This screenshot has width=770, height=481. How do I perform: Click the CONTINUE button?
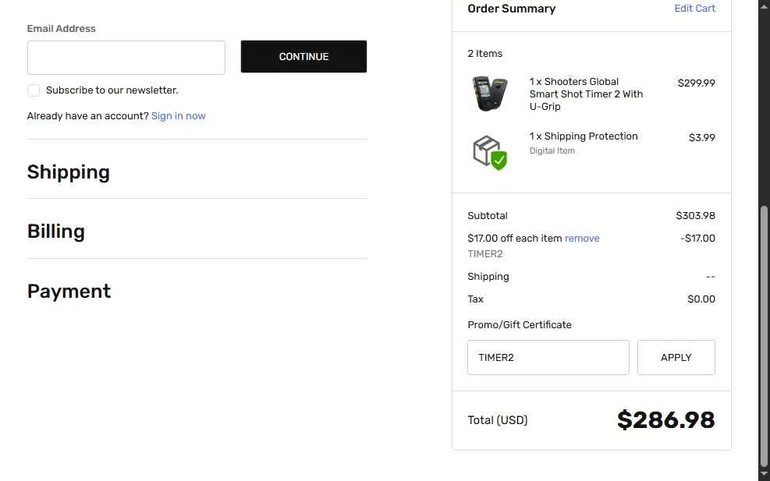[303, 56]
